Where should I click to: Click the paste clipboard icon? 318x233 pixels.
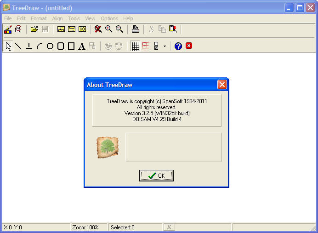pos(173,29)
